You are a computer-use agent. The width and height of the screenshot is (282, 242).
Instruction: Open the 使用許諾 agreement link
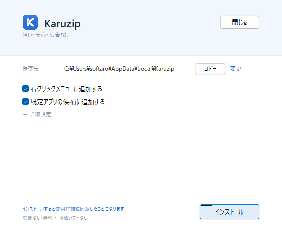click(75, 209)
